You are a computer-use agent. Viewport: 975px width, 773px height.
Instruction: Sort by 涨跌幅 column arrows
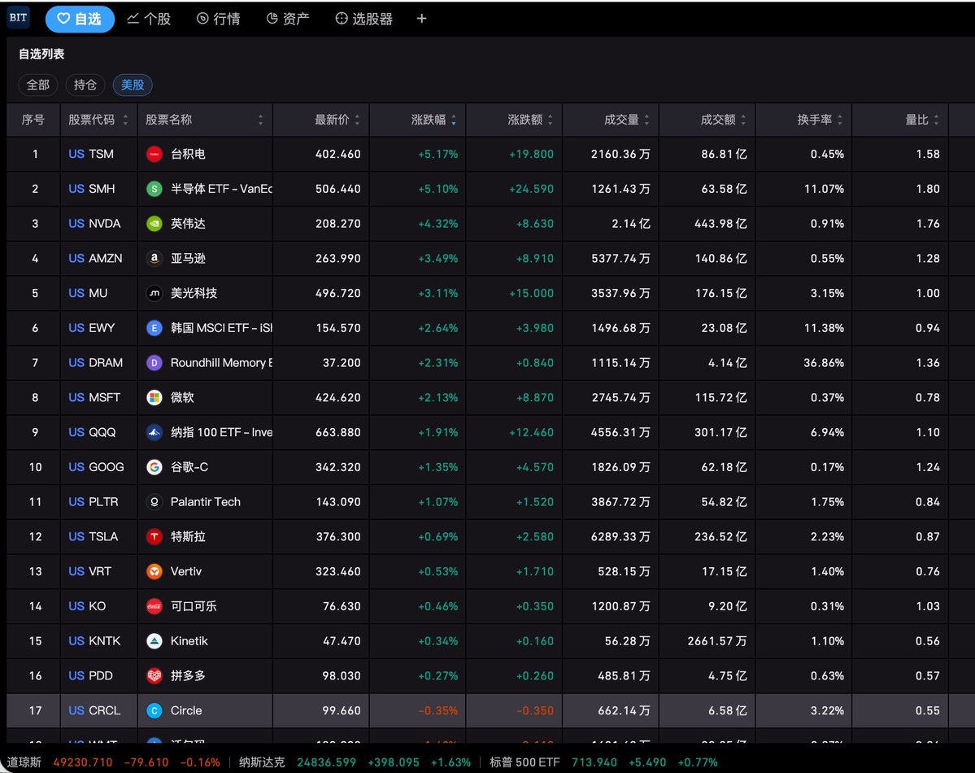click(x=453, y=120)
